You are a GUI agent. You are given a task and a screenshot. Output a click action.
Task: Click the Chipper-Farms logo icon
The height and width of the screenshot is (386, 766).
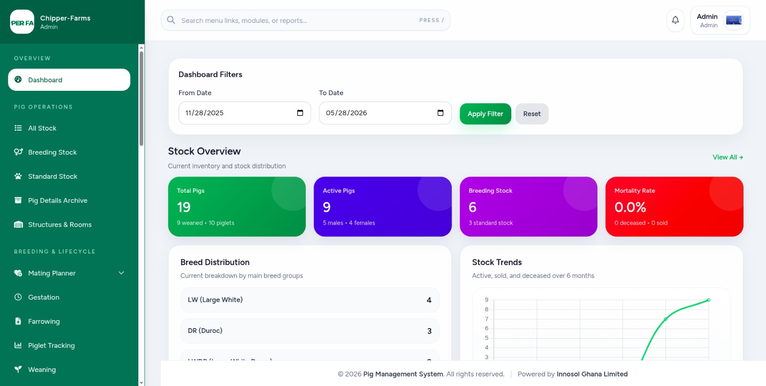pyautogui.click(x=22, y=22)
